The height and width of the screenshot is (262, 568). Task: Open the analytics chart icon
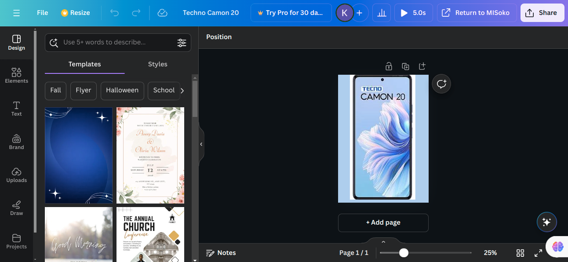point(382,13)
